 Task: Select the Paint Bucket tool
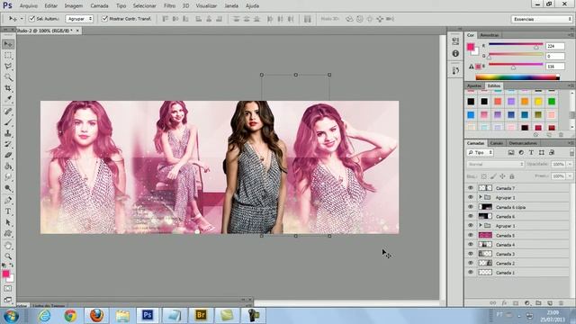[8, 166]
